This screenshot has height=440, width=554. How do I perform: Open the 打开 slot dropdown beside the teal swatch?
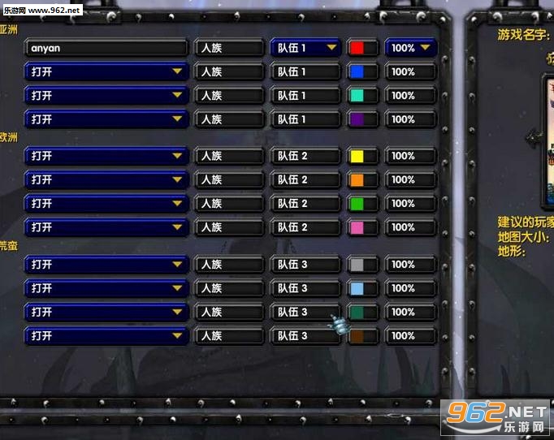pos(106,95)
